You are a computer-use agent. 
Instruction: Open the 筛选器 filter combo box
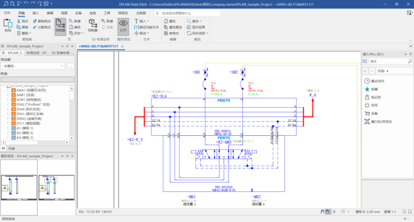click(33, 66)
